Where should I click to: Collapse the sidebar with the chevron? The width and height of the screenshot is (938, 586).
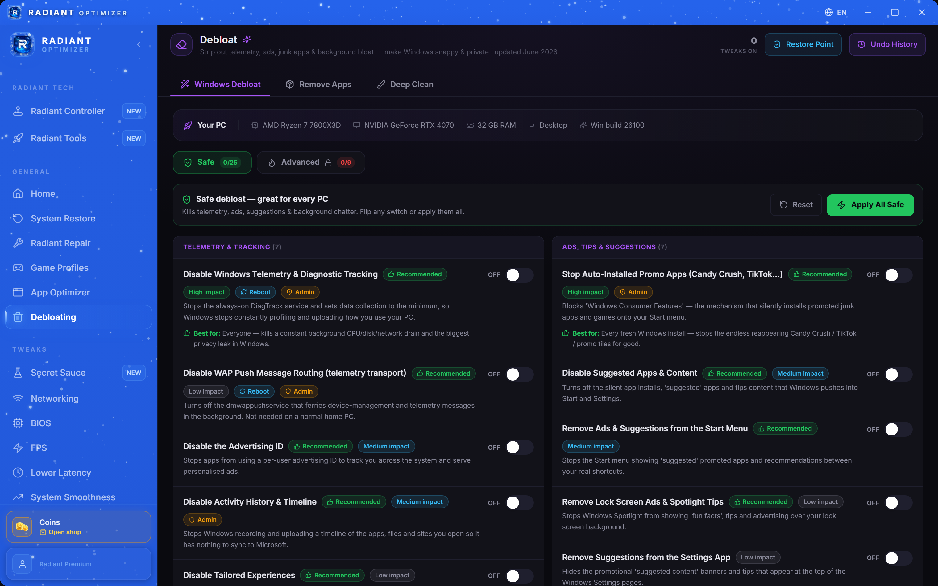139,45
